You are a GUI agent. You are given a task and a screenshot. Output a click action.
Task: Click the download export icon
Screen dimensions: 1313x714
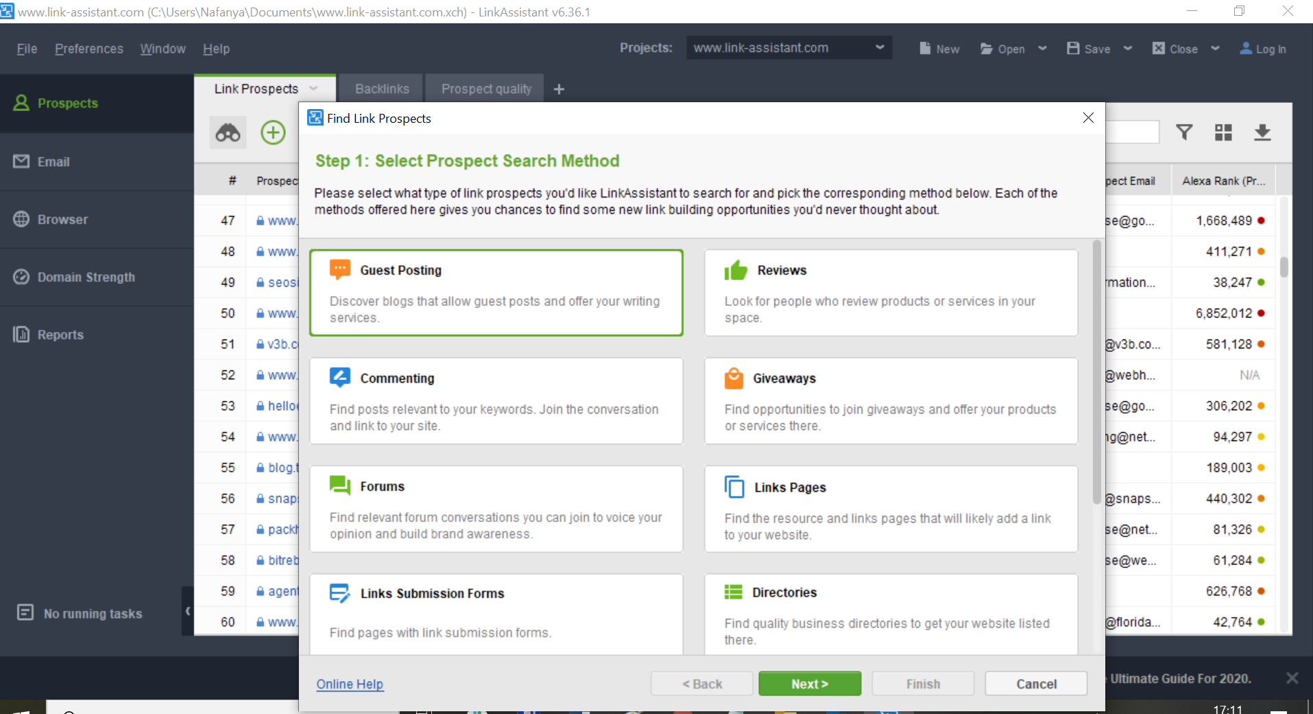[x=1262, y=132]
